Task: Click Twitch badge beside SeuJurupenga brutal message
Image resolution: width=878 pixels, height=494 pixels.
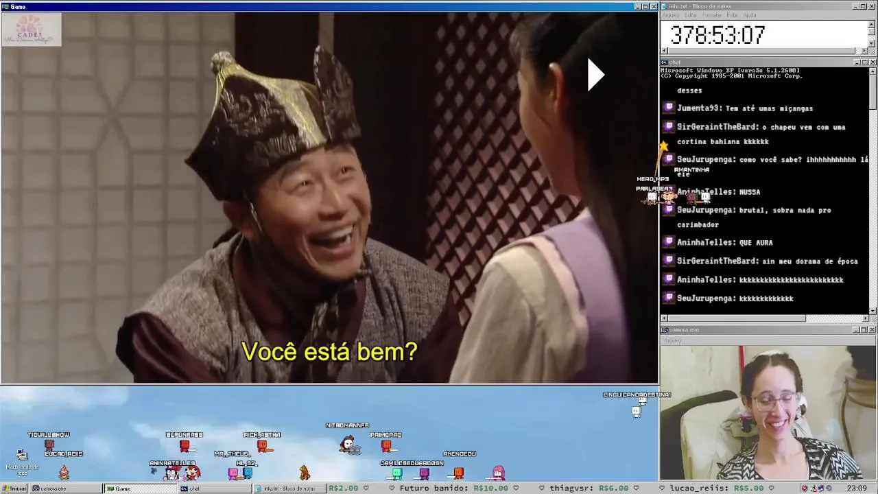Action: click(x=669, y=209)
